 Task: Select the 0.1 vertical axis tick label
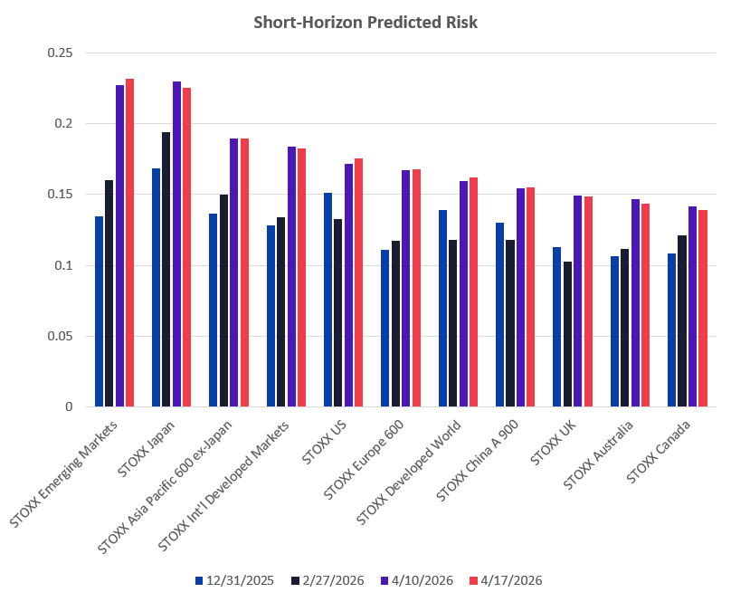65,265
